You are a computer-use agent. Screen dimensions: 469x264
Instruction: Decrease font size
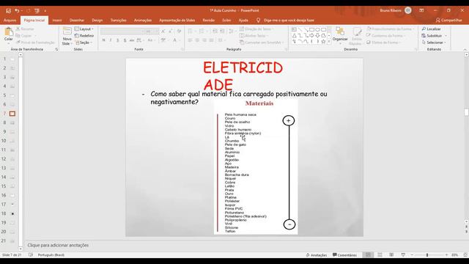[170, 31]
